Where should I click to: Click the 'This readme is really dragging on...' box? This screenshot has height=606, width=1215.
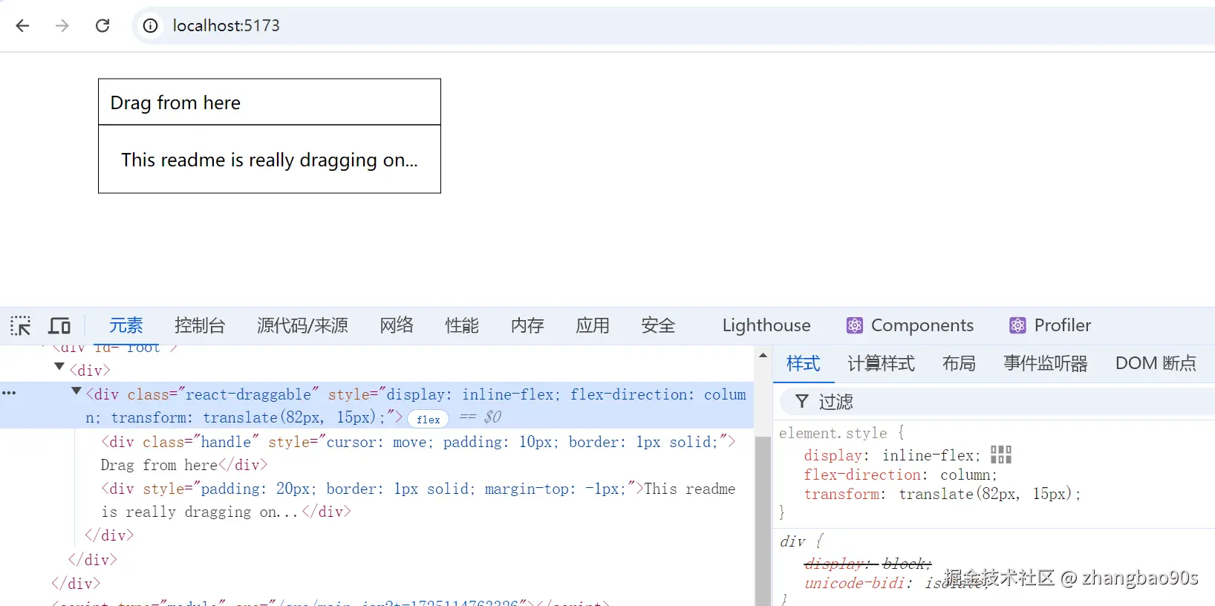pyautogui.click(x=270, y=159)
